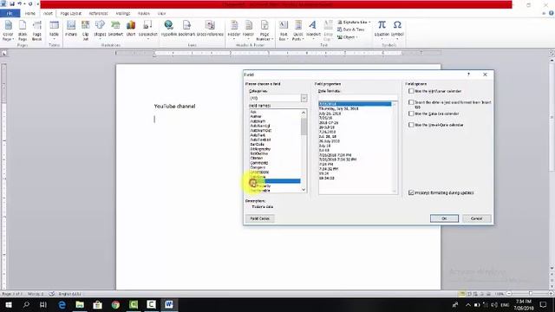Insert a Hyperlink
The width and height of the screenshot is (555, 312).
pyautogui.click(x=168, y=29)
